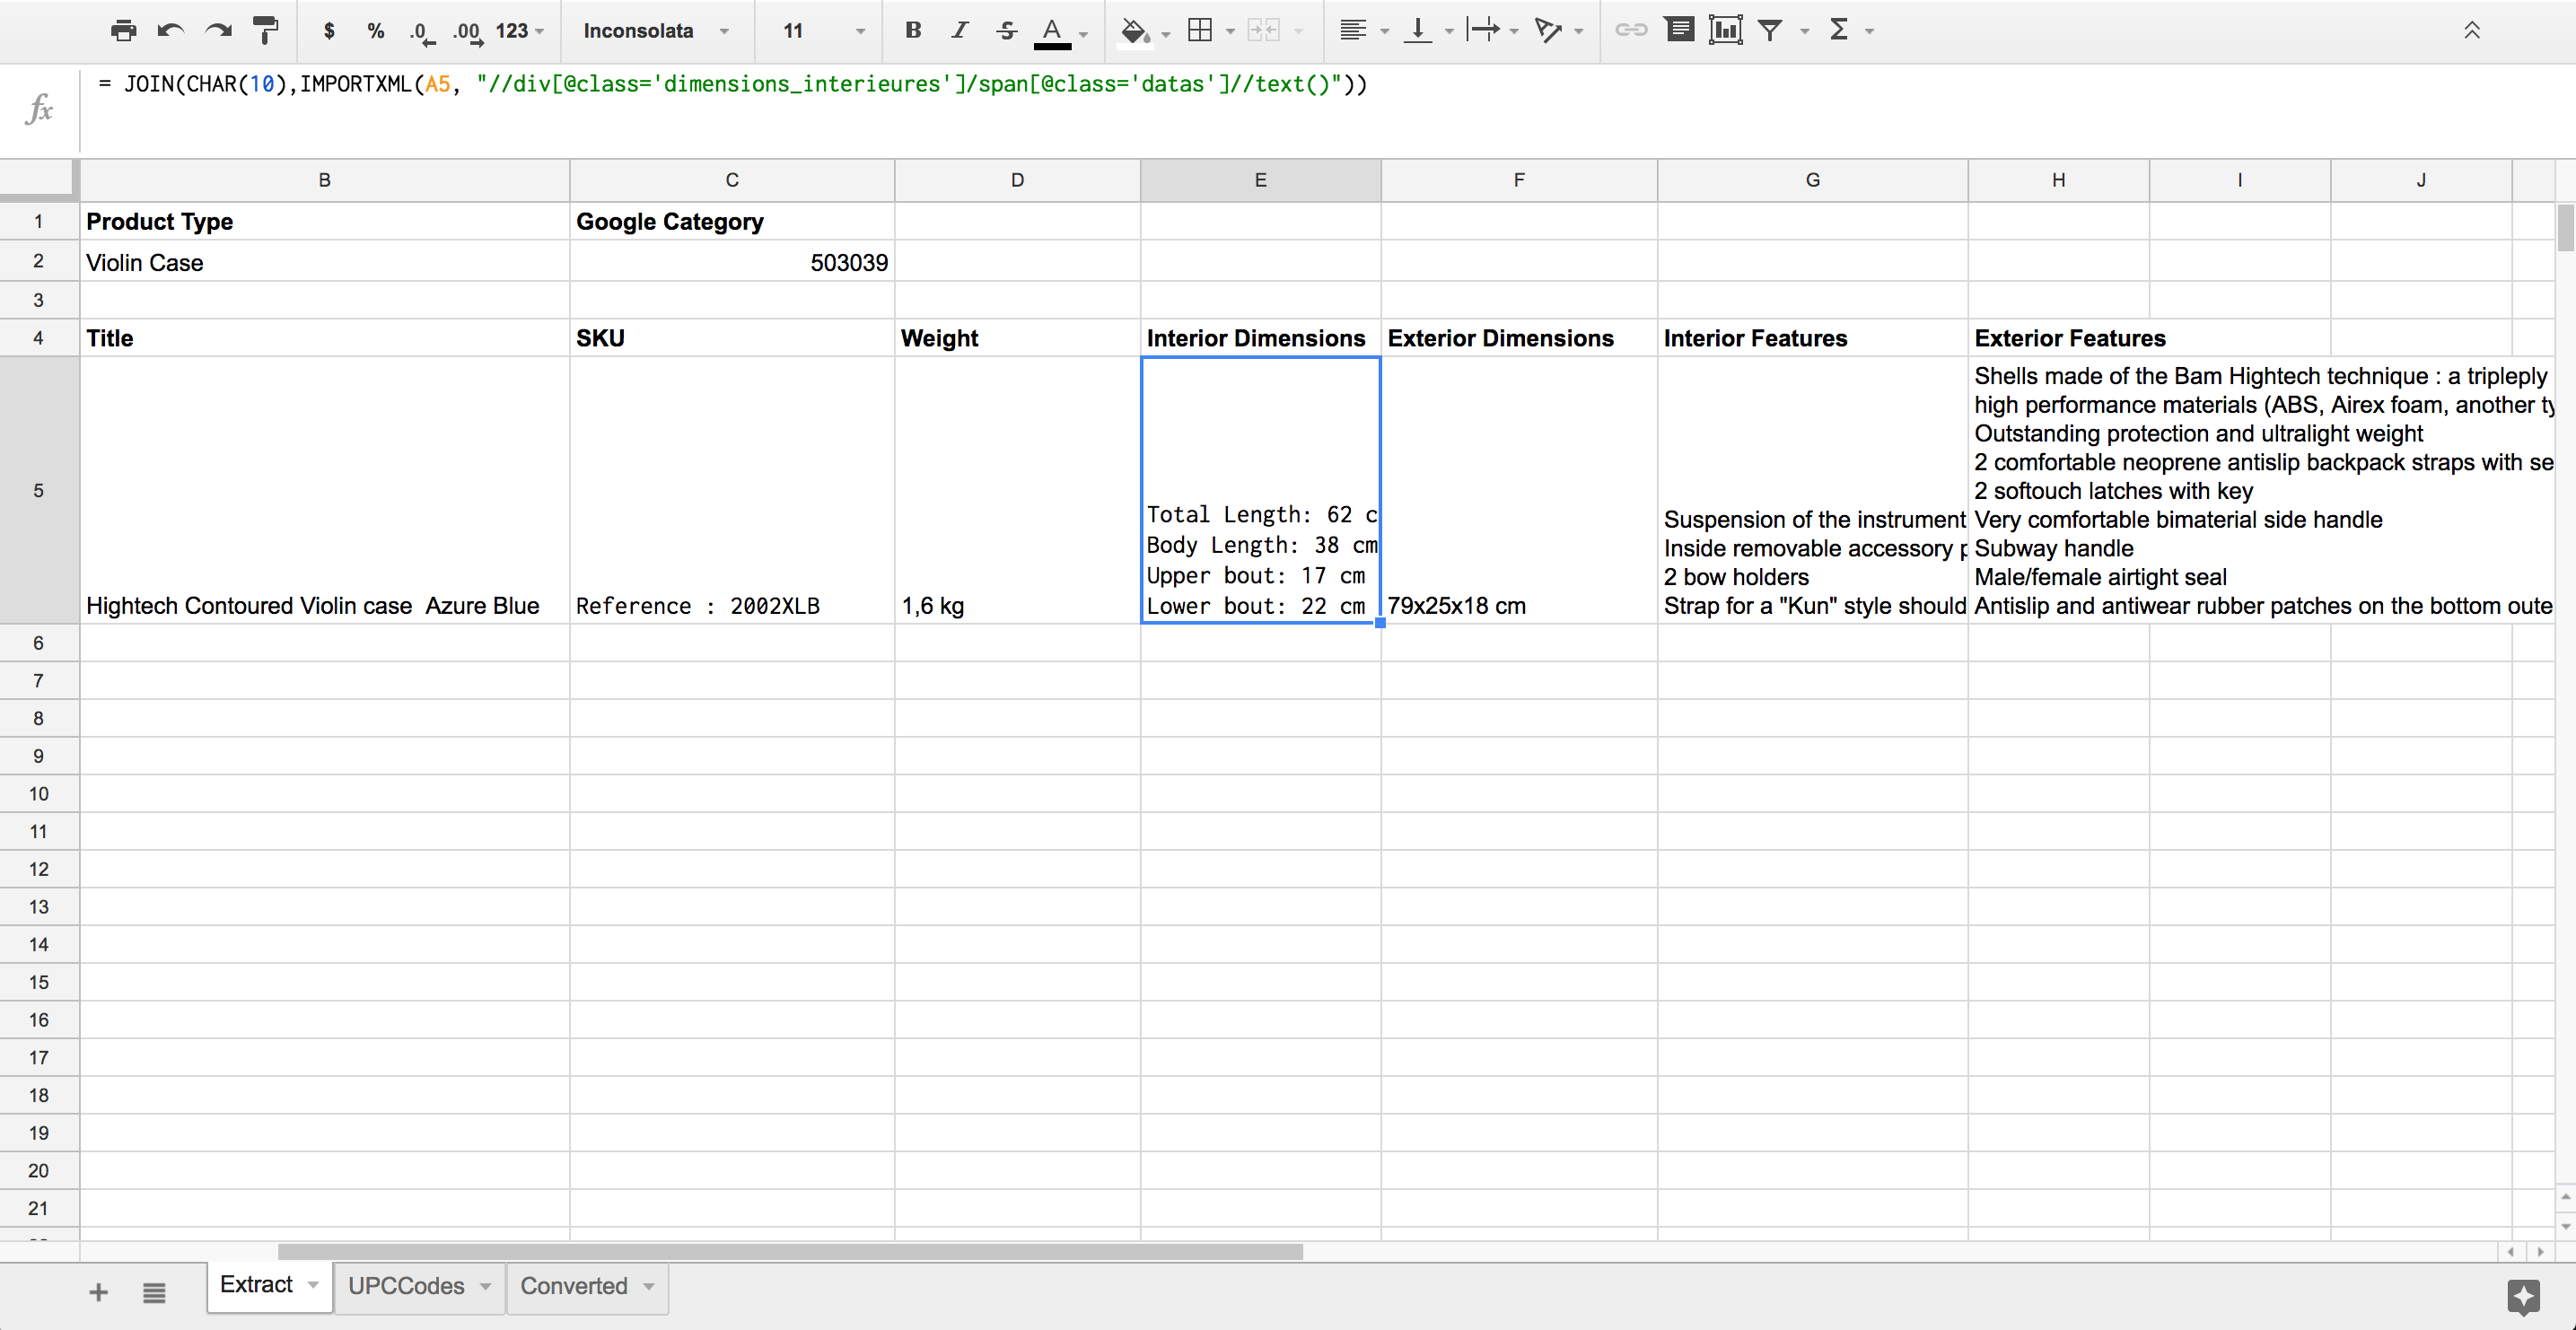Open text rotation options
This screenshot has width=2576, height=1330.
[1548, 31]
